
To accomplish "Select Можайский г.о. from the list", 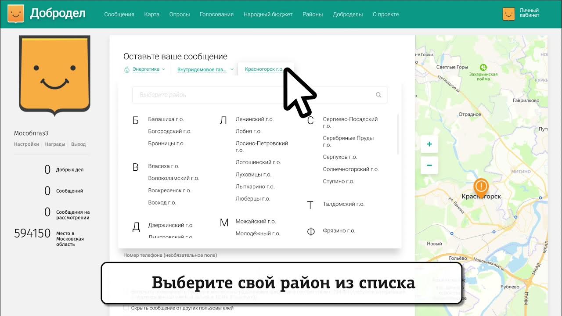I will pyautogui.click(x=256, y=222).
